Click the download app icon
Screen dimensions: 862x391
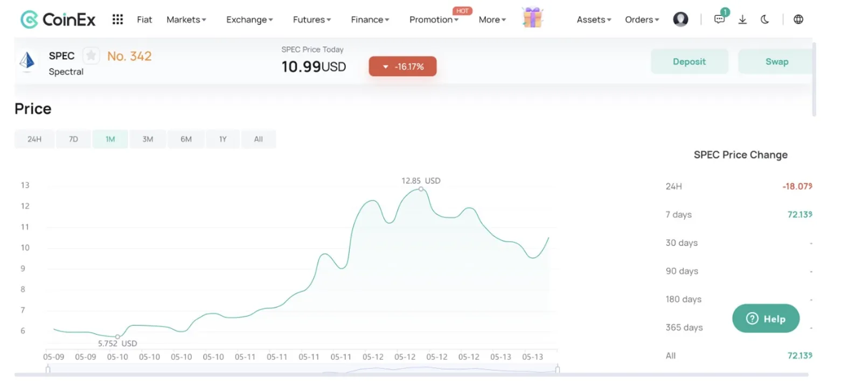(742, 19)
